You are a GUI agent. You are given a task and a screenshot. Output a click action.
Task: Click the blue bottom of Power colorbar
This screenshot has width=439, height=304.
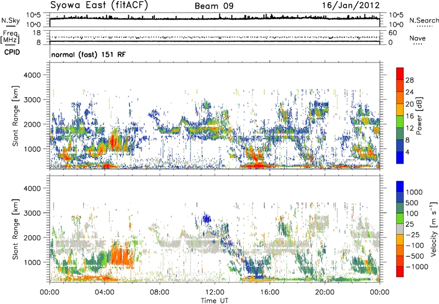point(400,157)
